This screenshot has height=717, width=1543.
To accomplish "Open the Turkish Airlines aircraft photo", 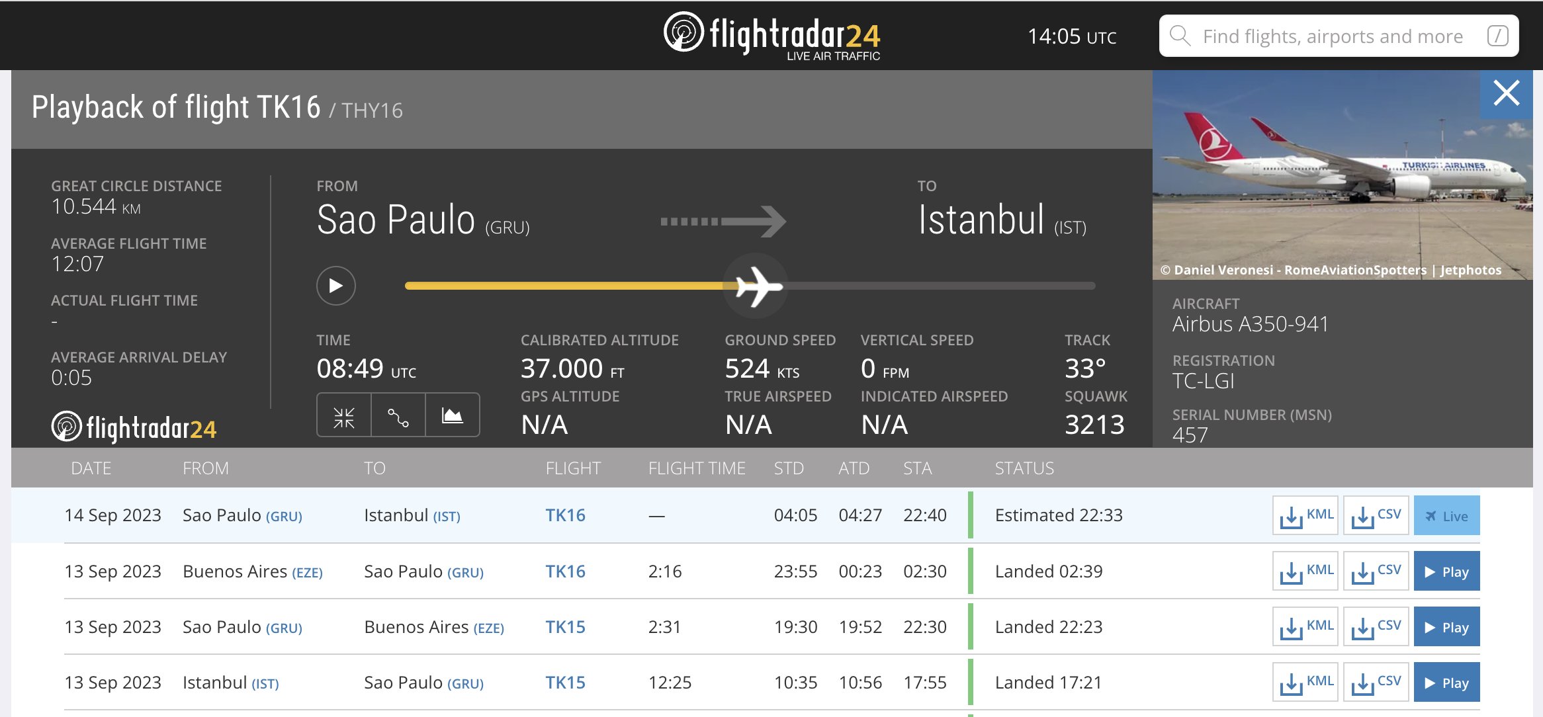I will point(1343,175).
